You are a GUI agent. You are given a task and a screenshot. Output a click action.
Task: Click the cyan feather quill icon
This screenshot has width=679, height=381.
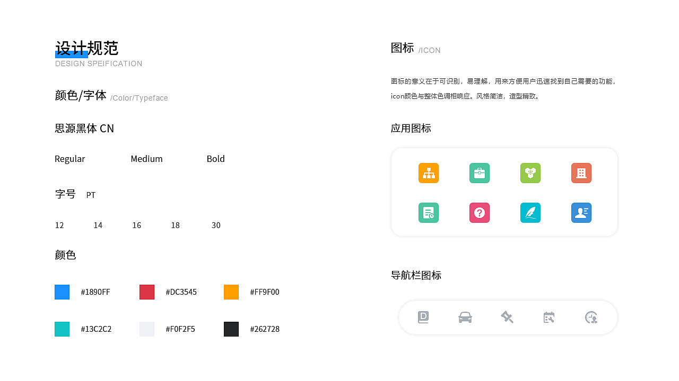click(530, 213)
